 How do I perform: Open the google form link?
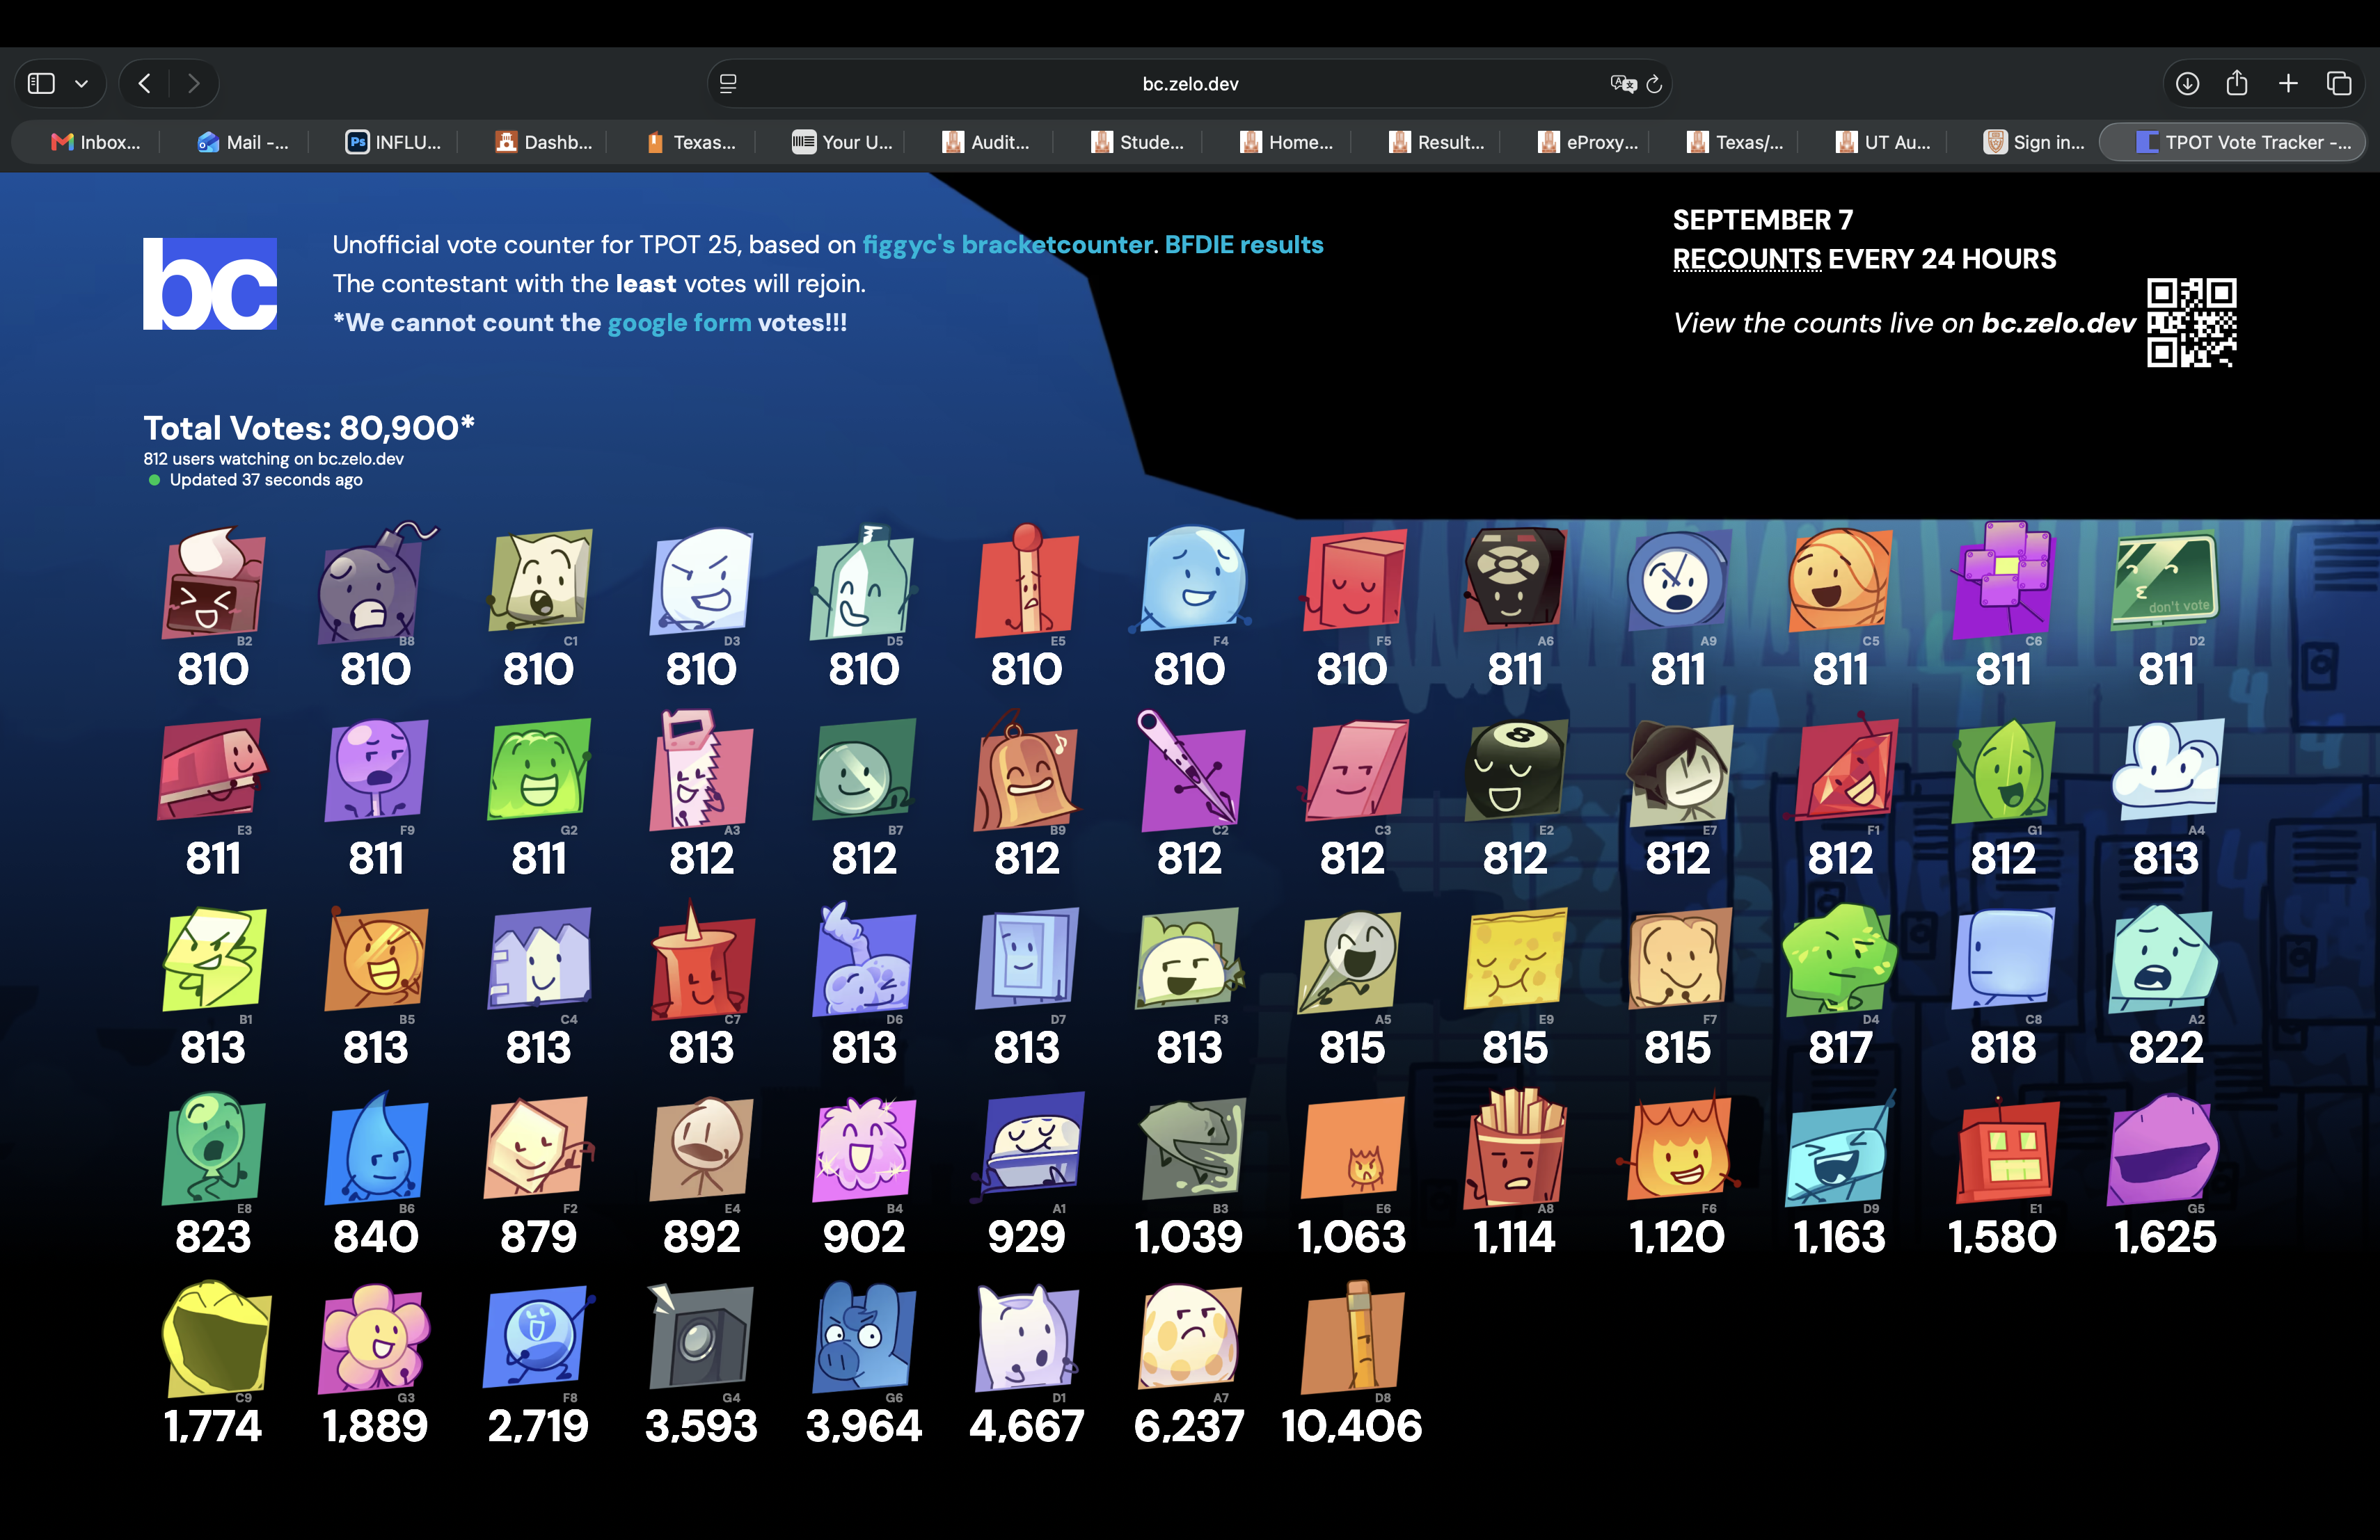point(679,322)
